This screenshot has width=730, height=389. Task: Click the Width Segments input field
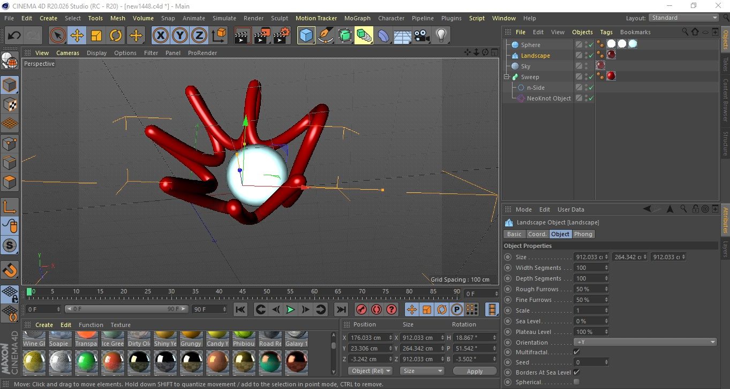click(x=589, y=268)
